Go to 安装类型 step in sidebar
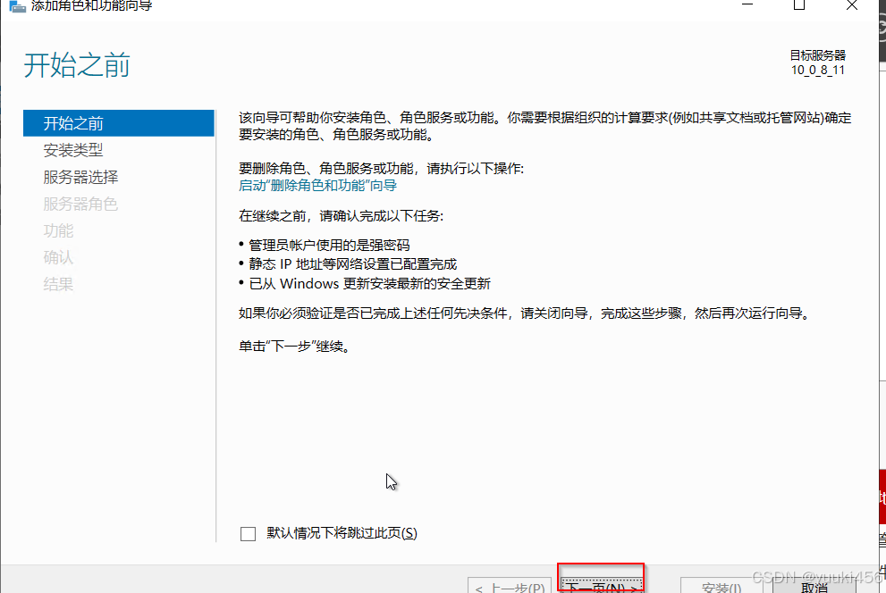The height and width of the screenshot is (593, 886). click(73, 150)
